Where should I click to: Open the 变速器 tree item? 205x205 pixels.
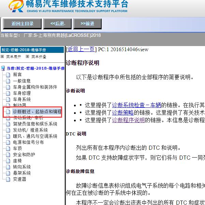coord(19,179)
